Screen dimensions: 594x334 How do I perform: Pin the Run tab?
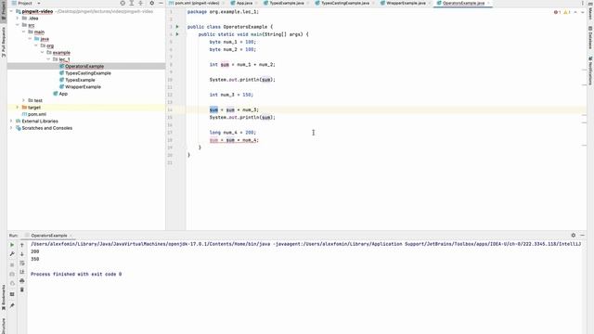pos(12,305)
